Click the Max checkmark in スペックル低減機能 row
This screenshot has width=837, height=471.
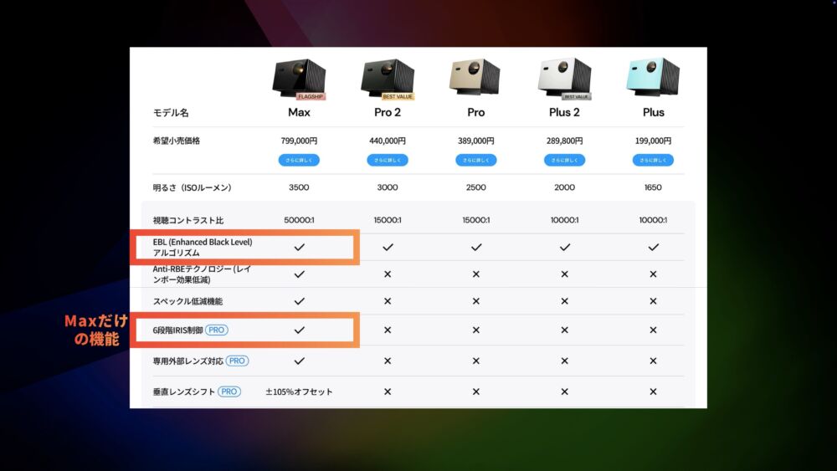tap(300, 301)
